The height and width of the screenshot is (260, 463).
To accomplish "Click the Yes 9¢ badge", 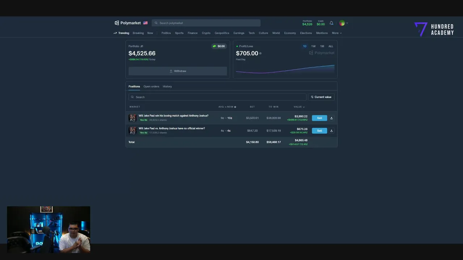I will pos(144,120).
